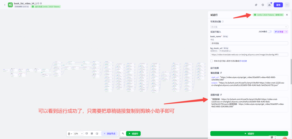Screen dimensions: 292x139
Task: Click the book_list_video_V4_1 title
Action: coord(25,3)
